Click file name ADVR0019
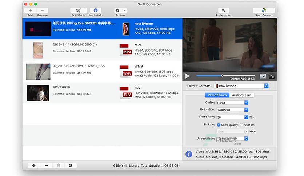Viewport: 304px width, 176px height. 61,87
